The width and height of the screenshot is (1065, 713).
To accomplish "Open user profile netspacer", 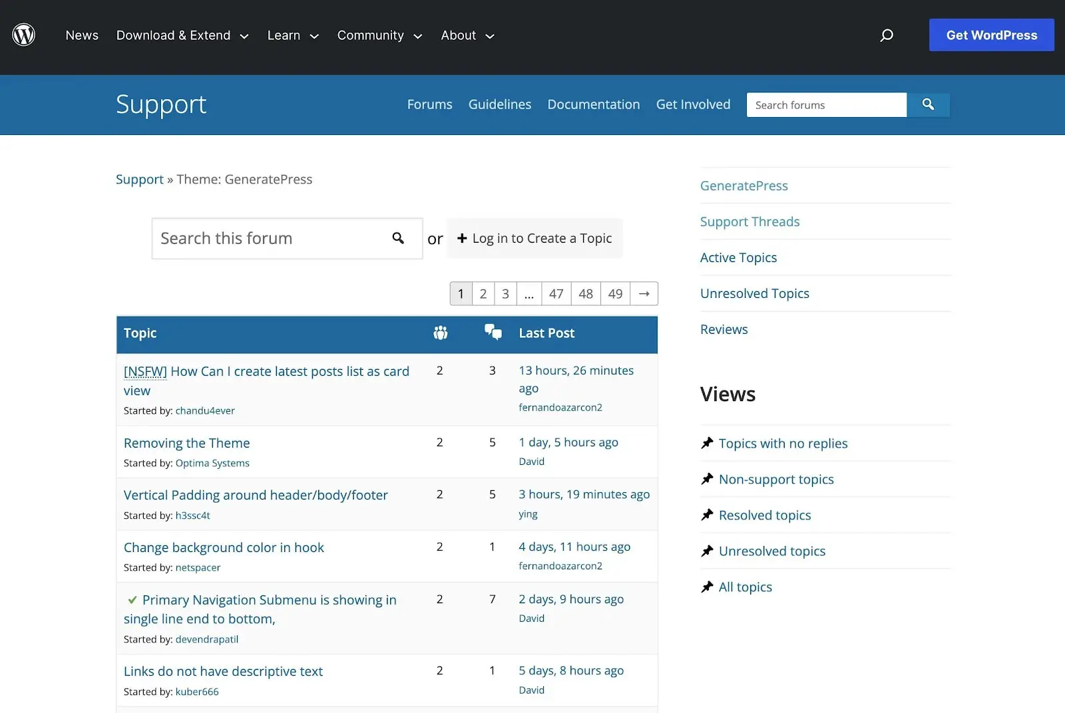I will (198, 567).
